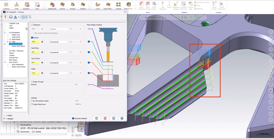Screen dimensions: 274x139
Task: Toggle Stock Display
Action: pos(148,5)
